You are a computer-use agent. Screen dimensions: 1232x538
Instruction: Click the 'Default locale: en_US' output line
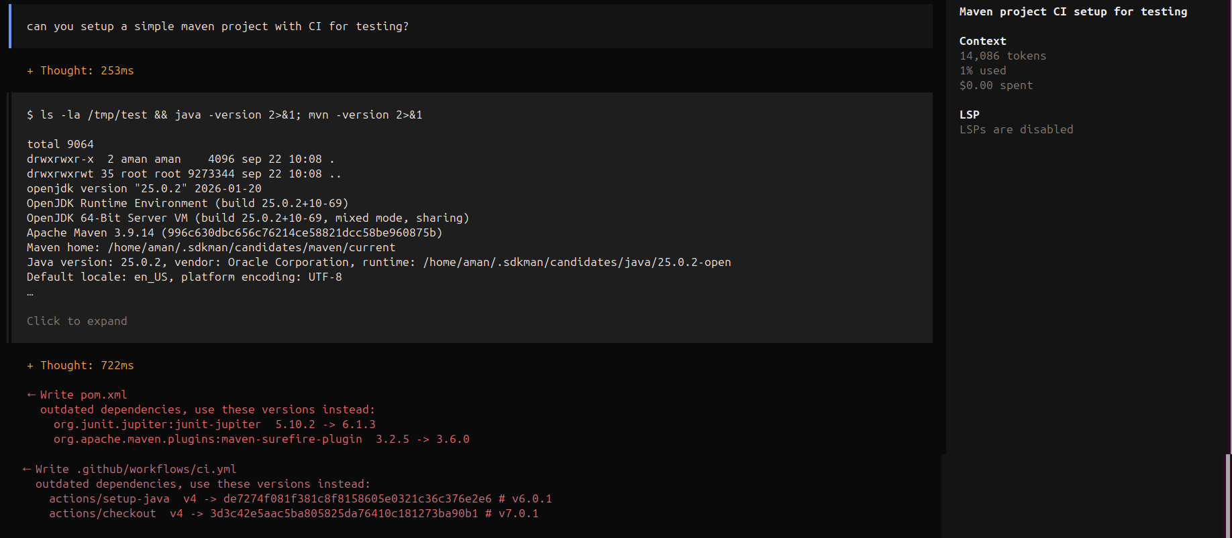pos(185,277)
